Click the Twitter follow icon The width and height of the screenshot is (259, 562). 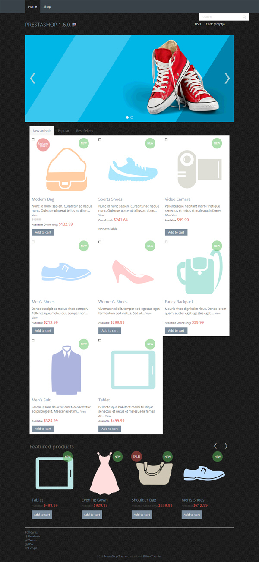coord(26,540)
